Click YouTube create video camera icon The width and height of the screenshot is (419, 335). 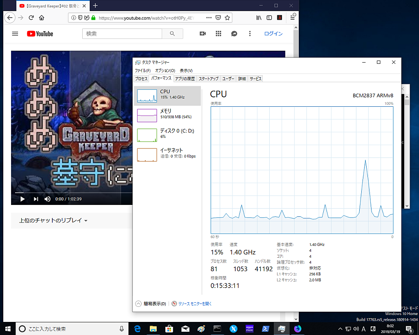pyautogui.click(x=203, y=34)
